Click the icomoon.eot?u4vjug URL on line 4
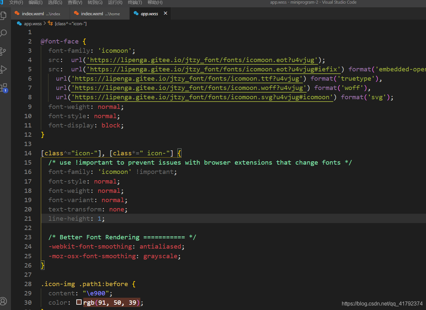 [x=202, y=60]
